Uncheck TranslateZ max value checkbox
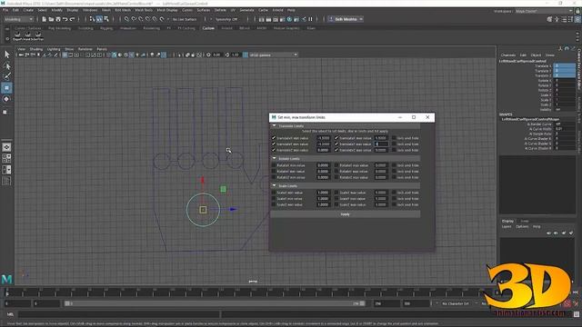This screenshot has height=327, width=582. [x=336, y=150]
